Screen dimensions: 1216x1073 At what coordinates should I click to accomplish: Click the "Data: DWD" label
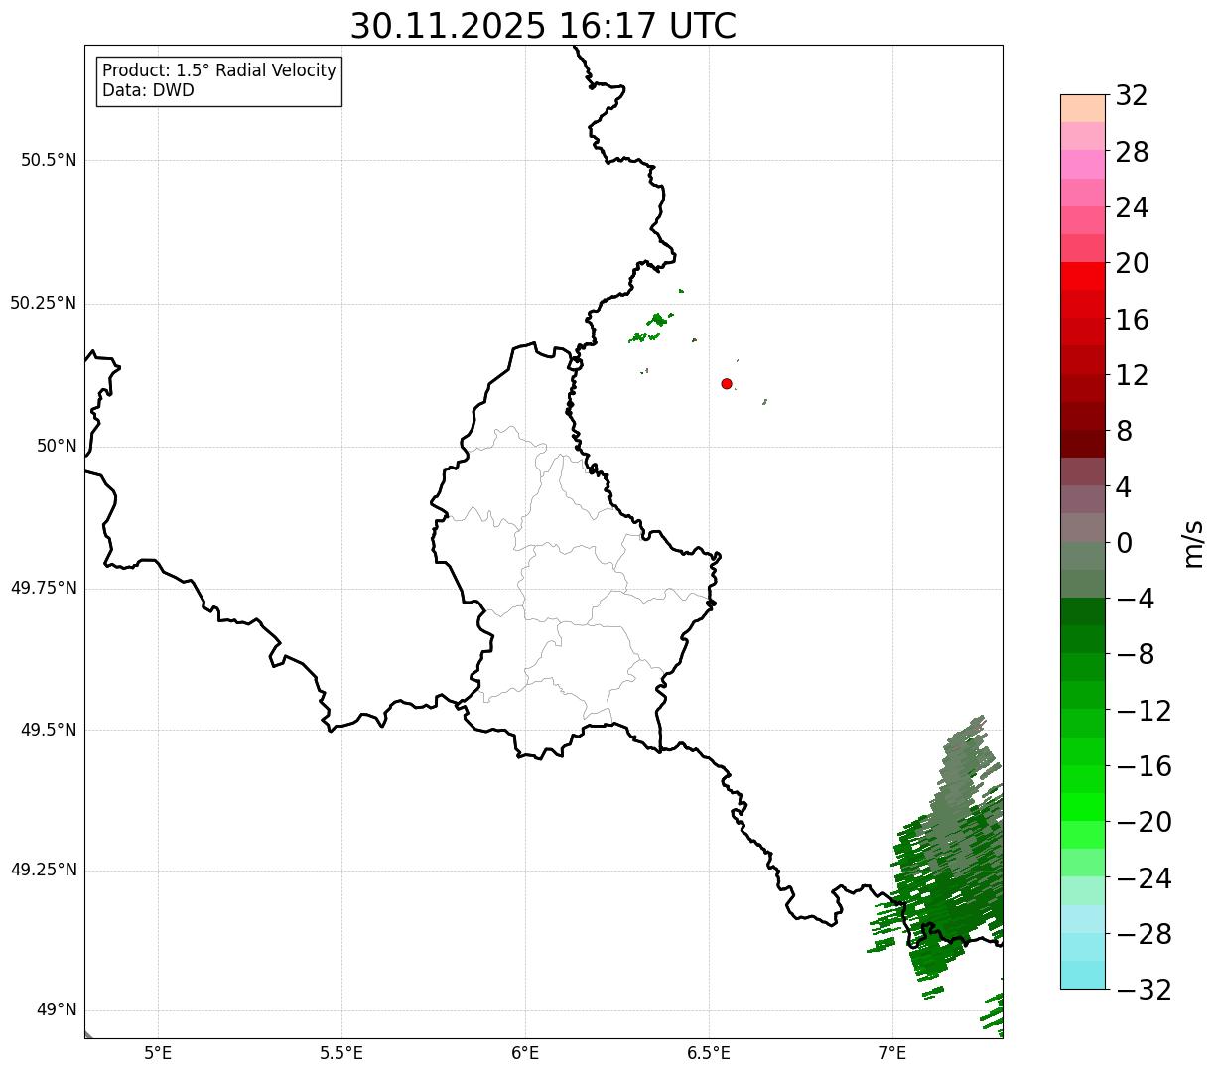149,91
